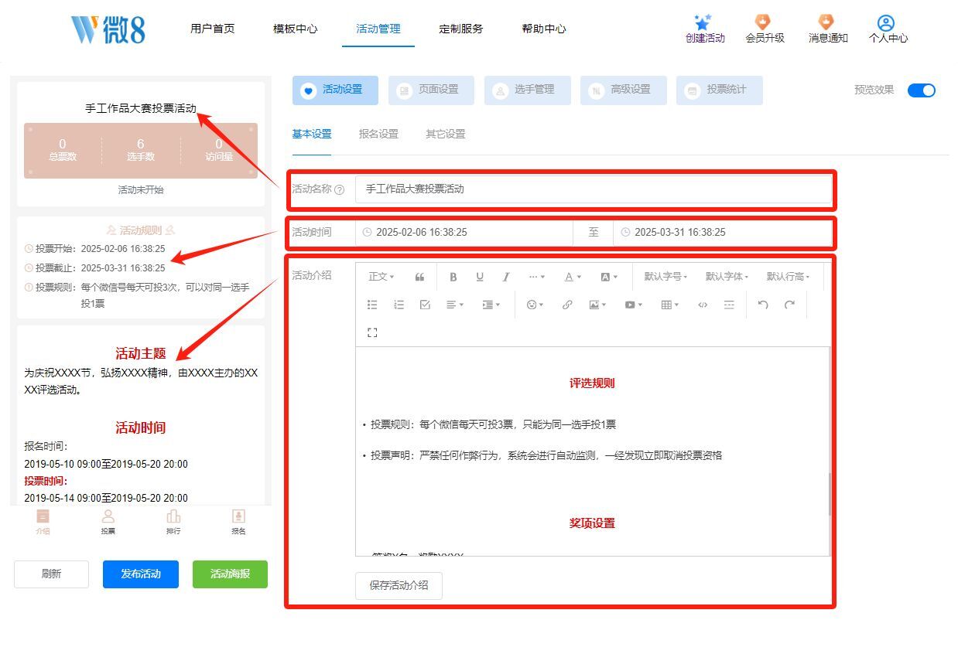Undo the last edit in the editor
The width and height of the screenshot is (958, 654).
763,305
